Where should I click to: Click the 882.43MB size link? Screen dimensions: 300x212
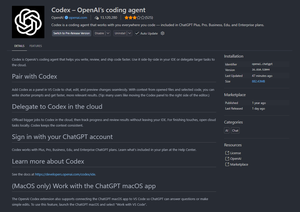258,81
